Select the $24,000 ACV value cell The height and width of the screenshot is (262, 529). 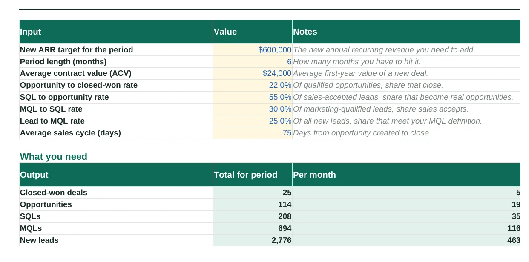253,73
